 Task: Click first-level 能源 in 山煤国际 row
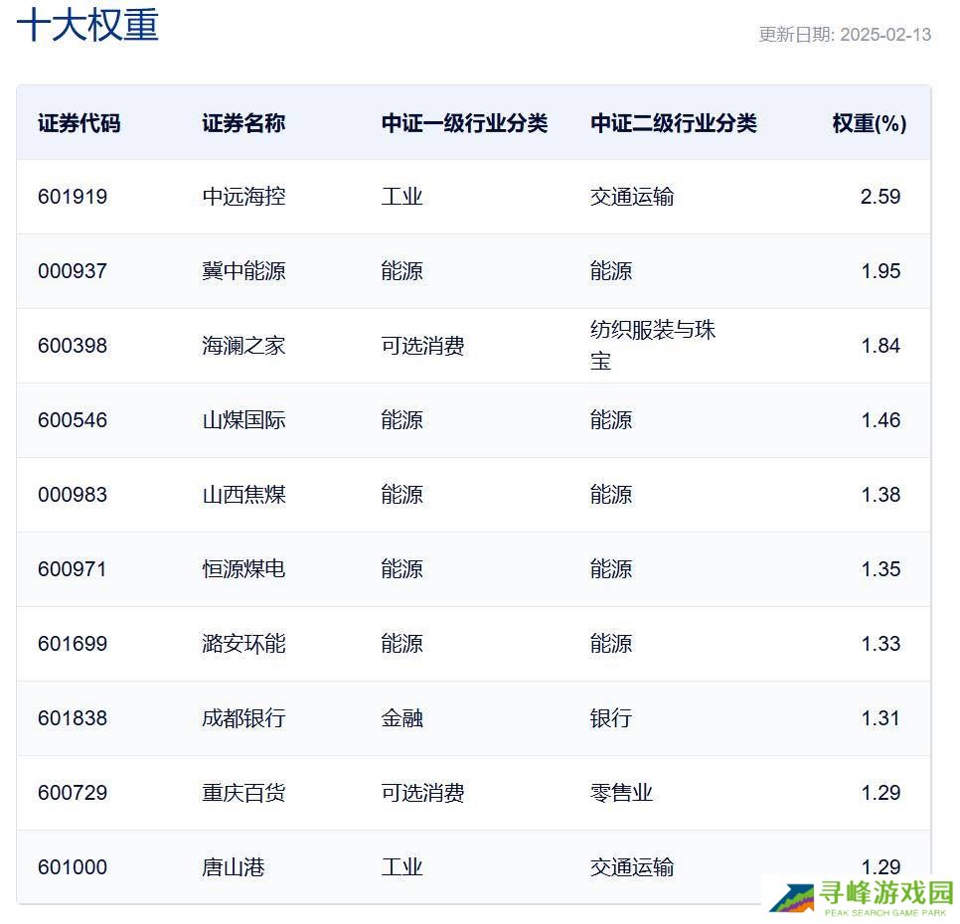click(401, 420)
